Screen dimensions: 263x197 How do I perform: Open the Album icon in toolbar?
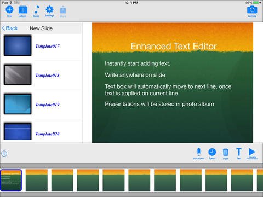point(23,10)
